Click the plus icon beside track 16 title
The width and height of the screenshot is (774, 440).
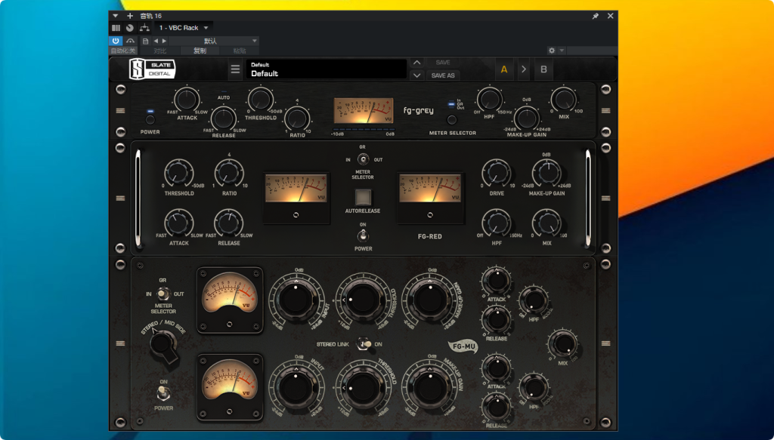(130, 16)
